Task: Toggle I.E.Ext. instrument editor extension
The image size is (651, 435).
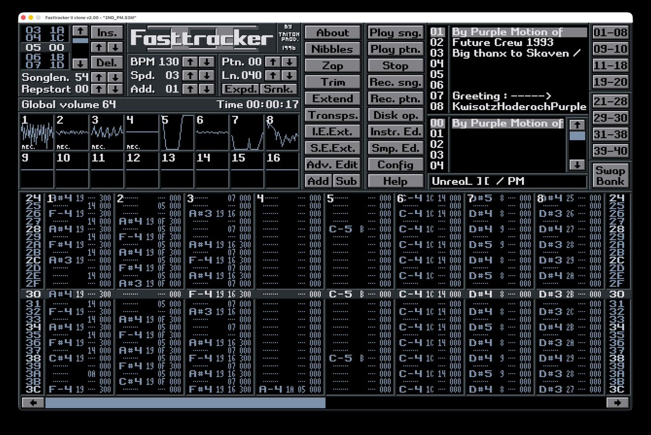Action: pos(333,132)
